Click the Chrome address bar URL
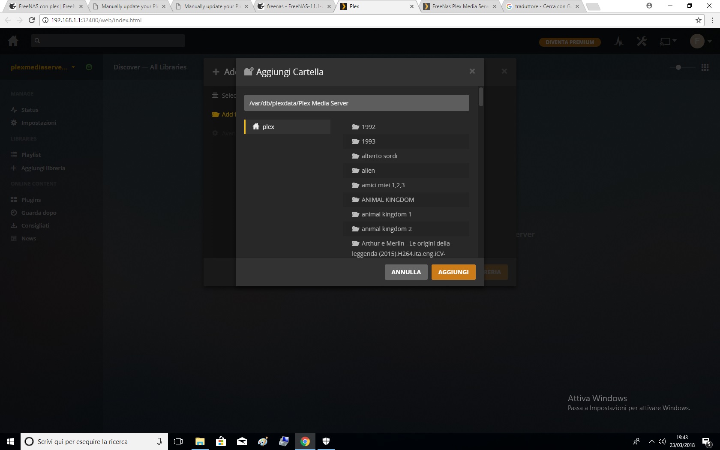This screenshot has height=450, width=720. (96, 20)
